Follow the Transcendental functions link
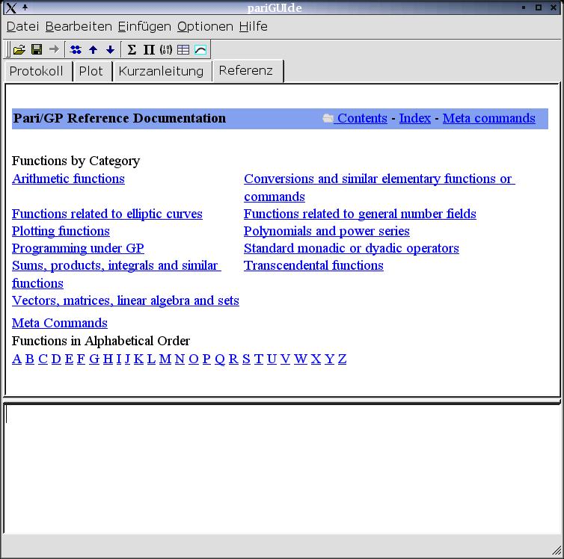The height and width of the screenshot is (559, 564). click(313, 265)
